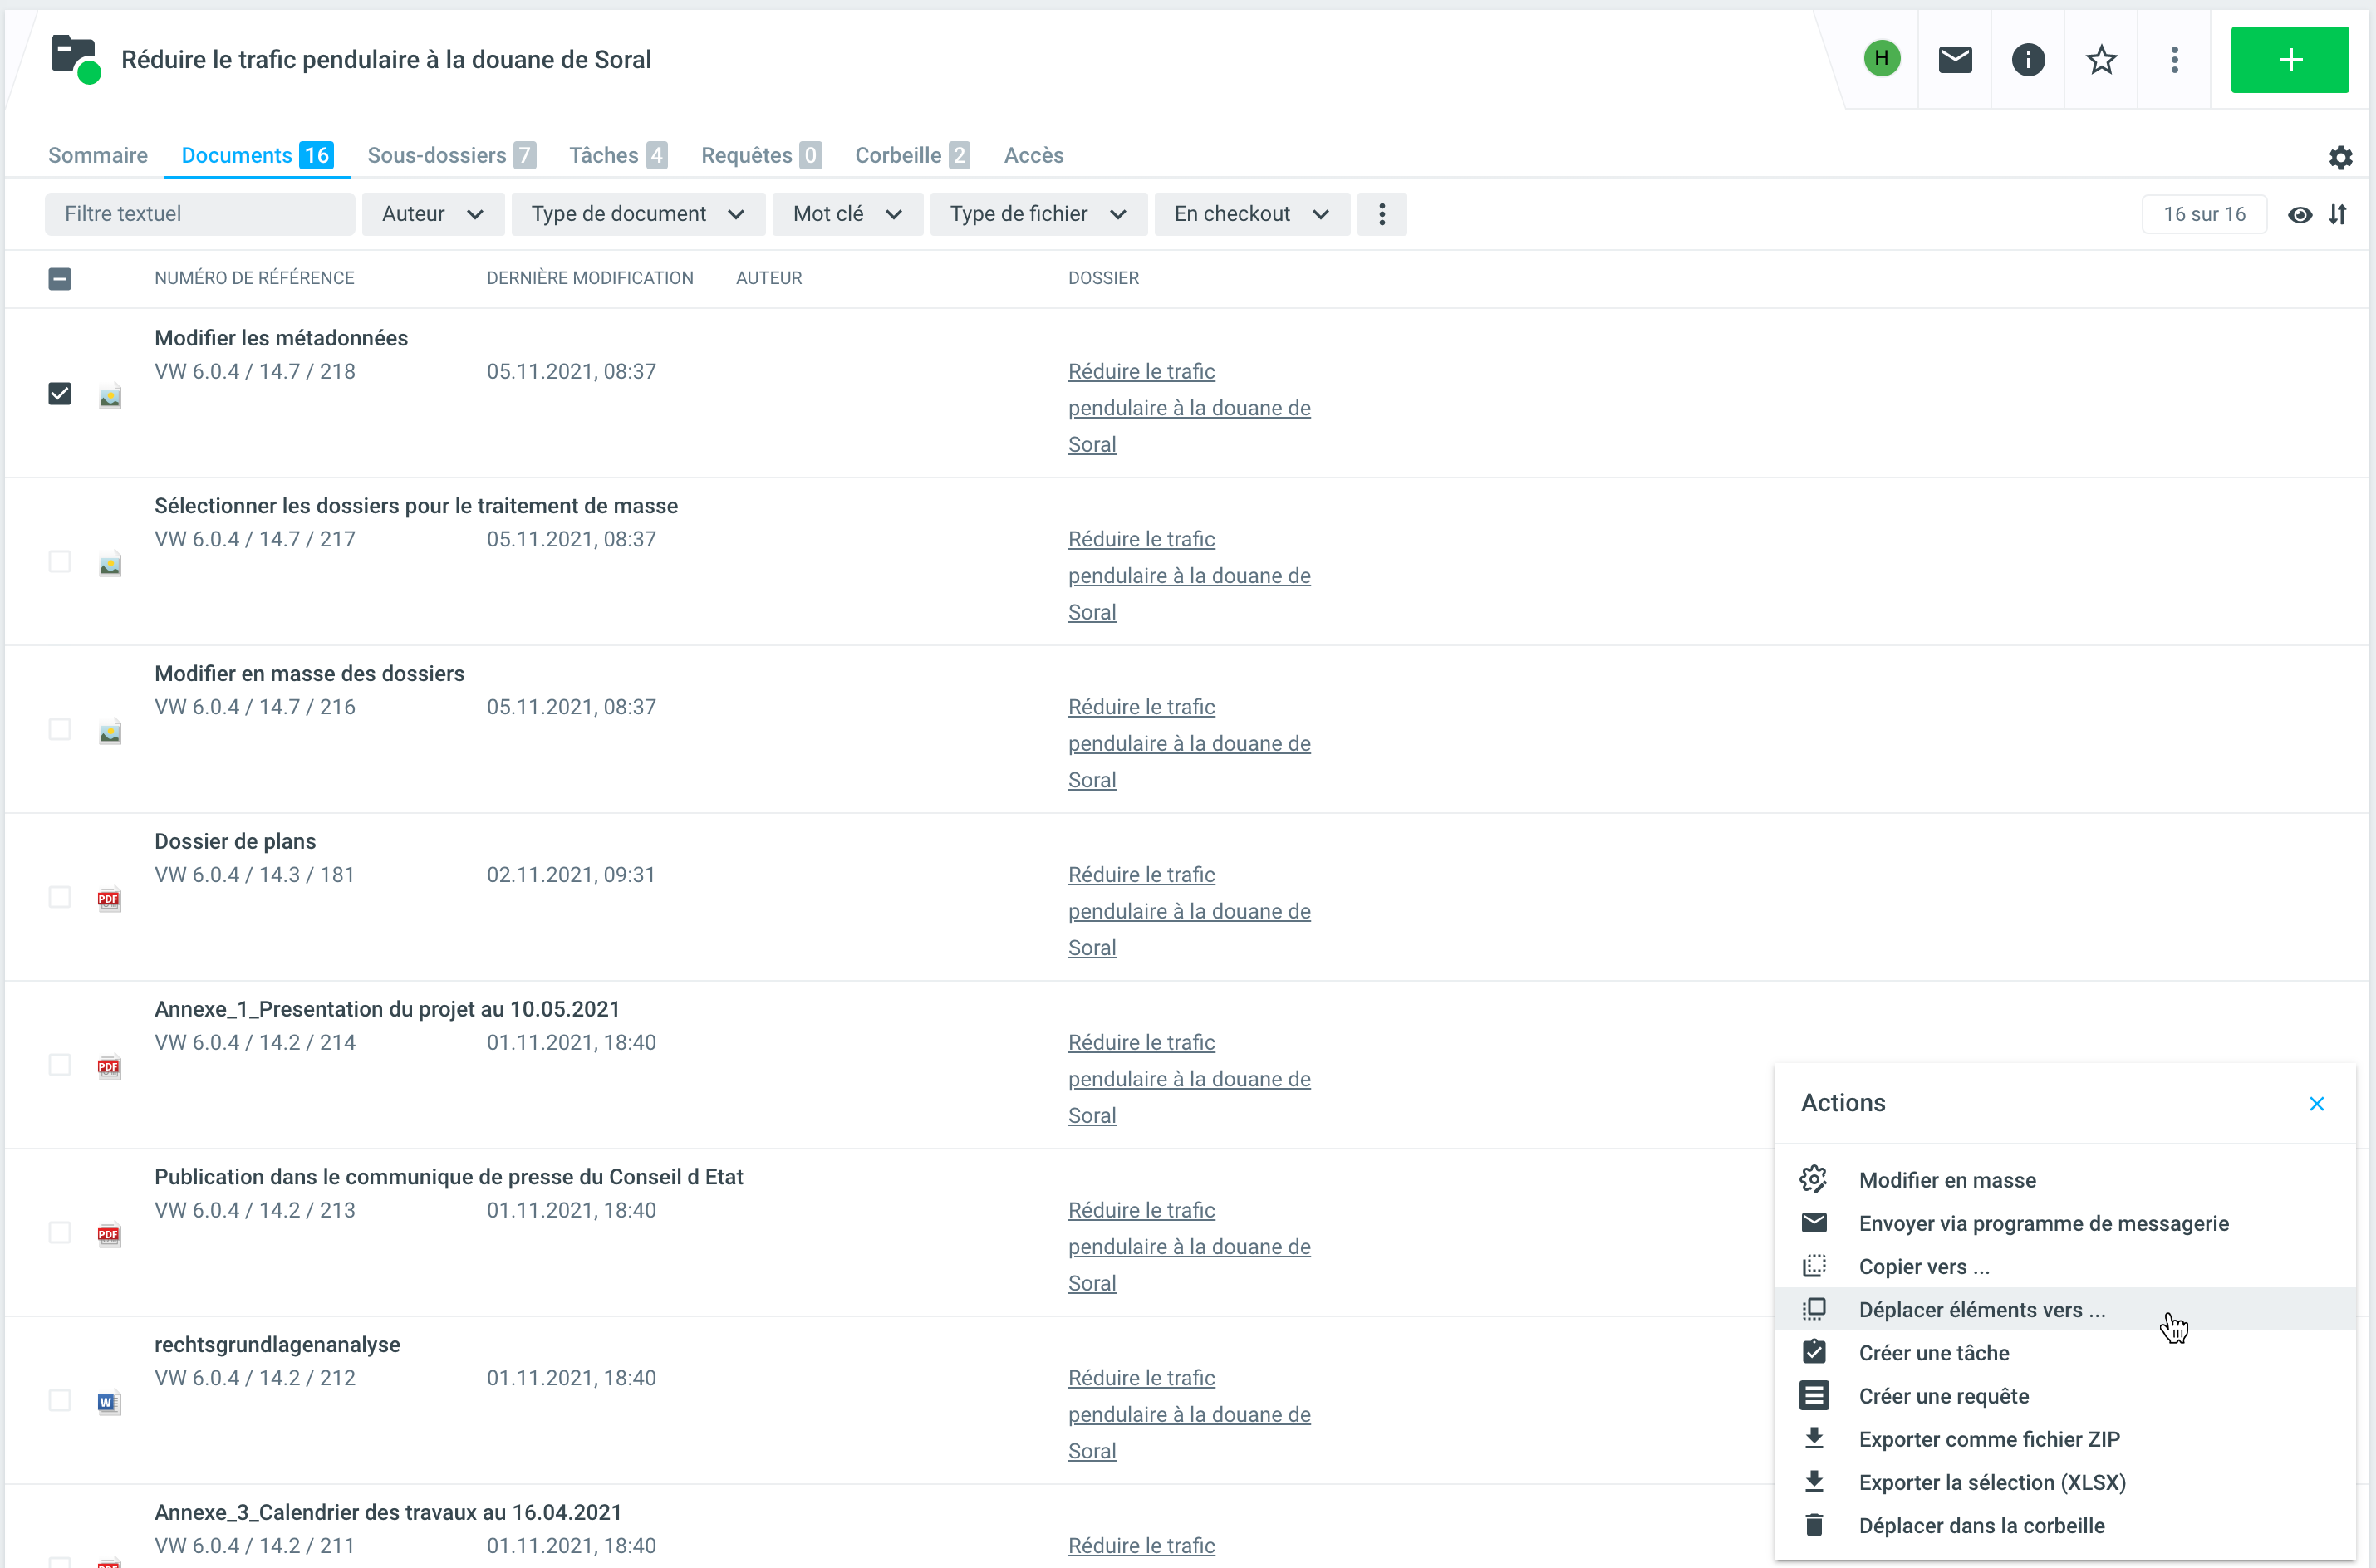
Task: Check the Dossier de plans checkbox
Action: pos(60,896)
